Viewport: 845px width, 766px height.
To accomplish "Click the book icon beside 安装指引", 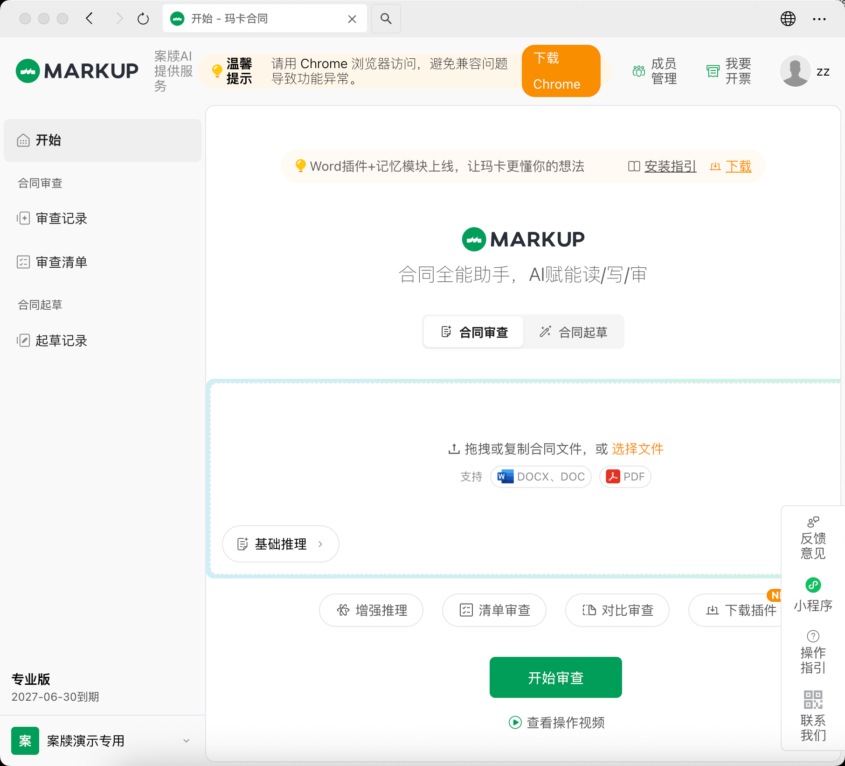I will (634, 167).
